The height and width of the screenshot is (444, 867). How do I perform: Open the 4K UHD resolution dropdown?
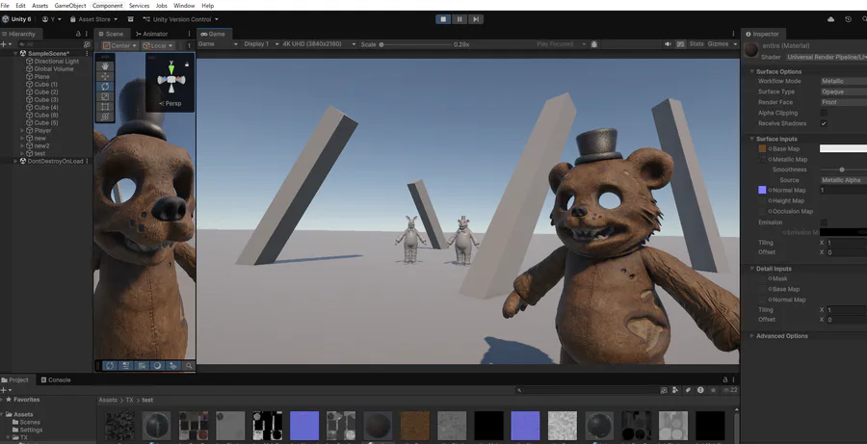319,44
